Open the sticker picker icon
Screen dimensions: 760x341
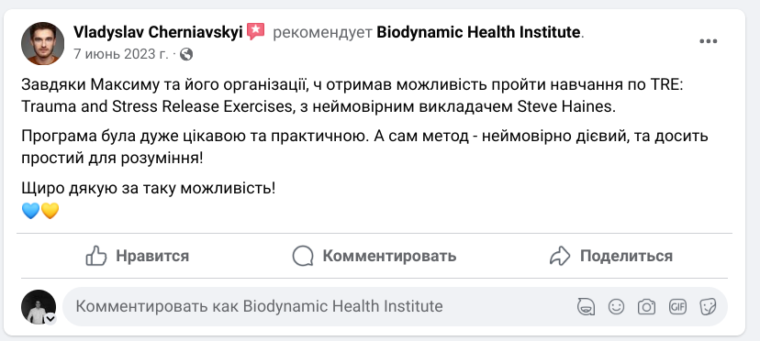tap(708, 306)
